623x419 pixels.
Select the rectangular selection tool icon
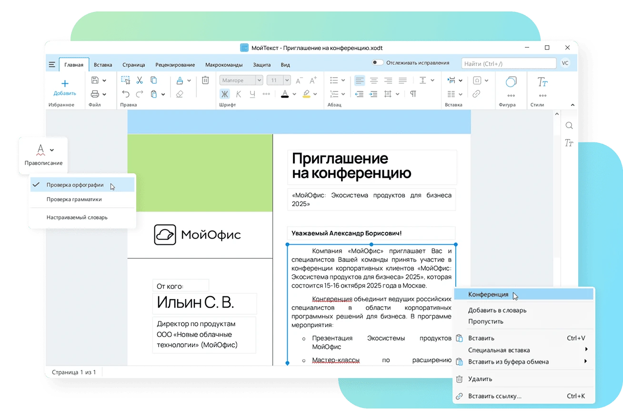pos(125,80)
